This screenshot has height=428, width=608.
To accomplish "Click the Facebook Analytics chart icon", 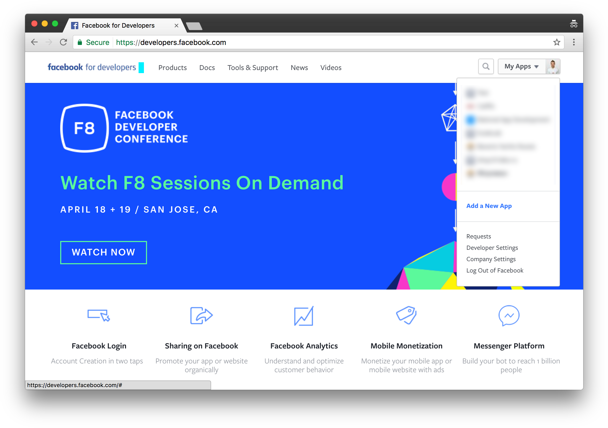I will [304, 316].
